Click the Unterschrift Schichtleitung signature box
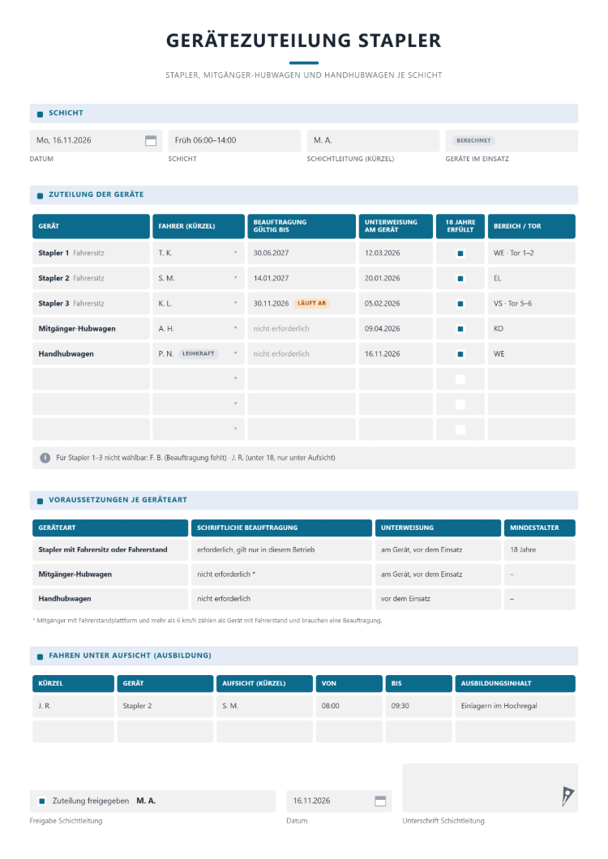 point(490,788)
